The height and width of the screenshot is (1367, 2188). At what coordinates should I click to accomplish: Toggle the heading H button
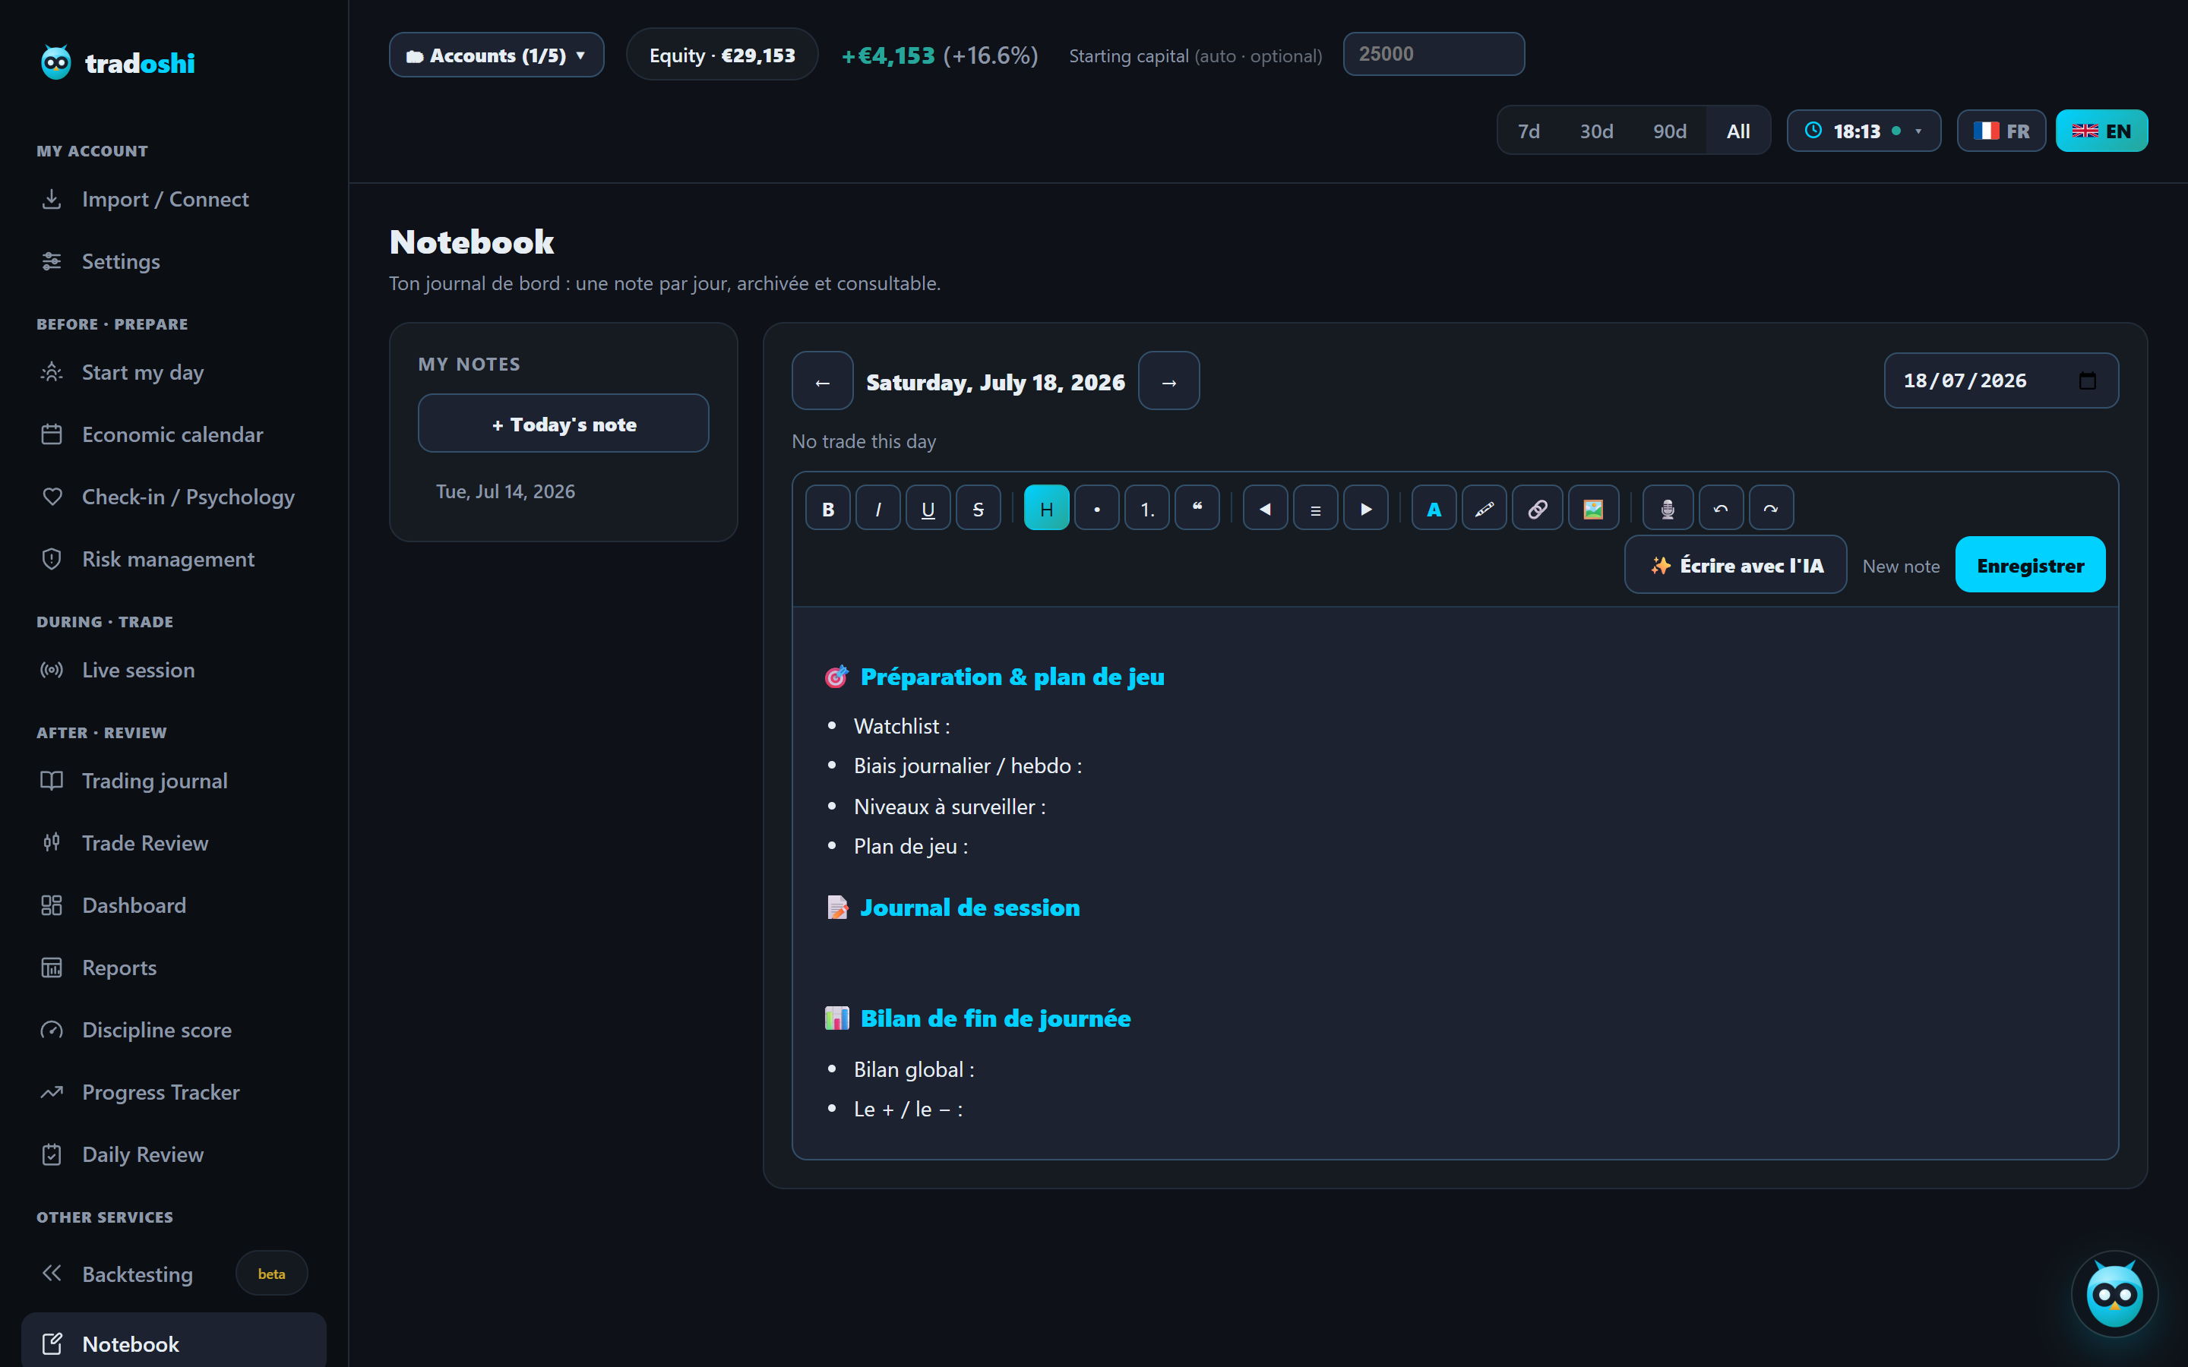[1046, 508]
